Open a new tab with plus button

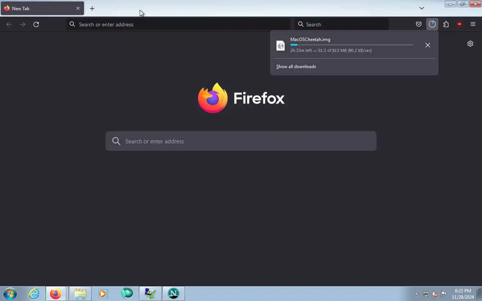92,8
